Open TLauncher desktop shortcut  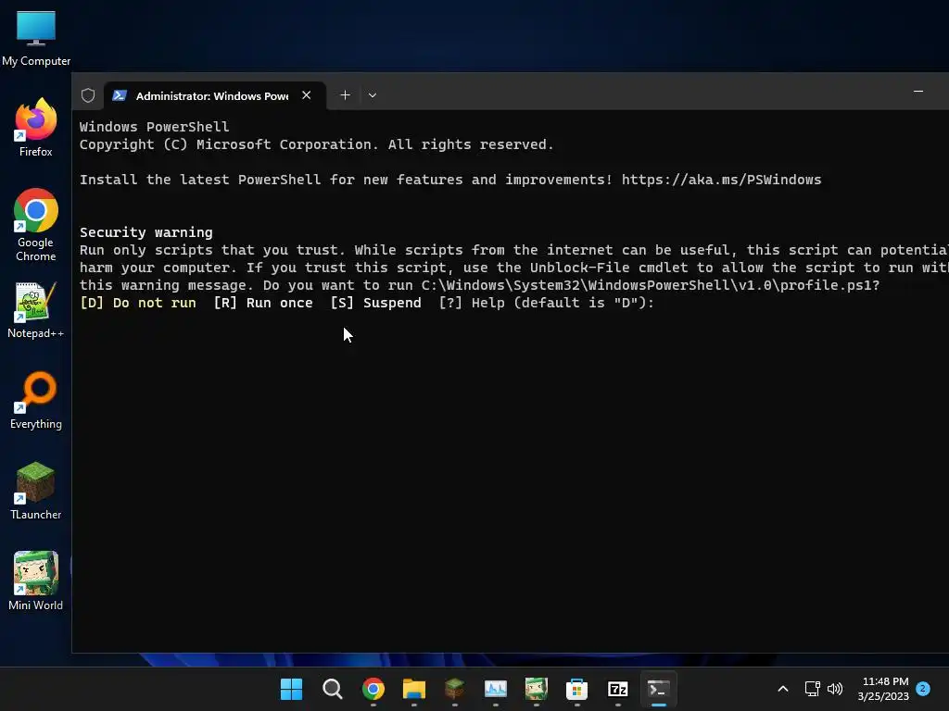coord(36,491)
